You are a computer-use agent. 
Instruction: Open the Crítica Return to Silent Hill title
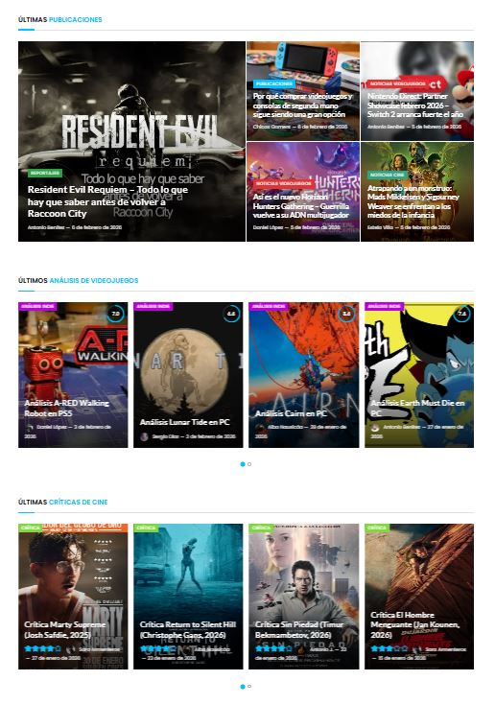[x=188, y=629]
